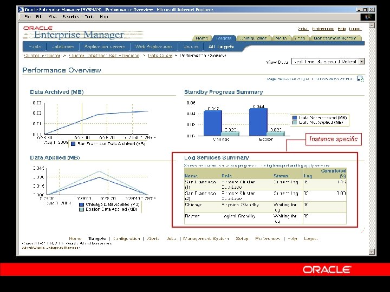Image resolution: width=390 pixels, height=292 pixels.
Task: Click the footer Logout link
Action: [311, 238]
